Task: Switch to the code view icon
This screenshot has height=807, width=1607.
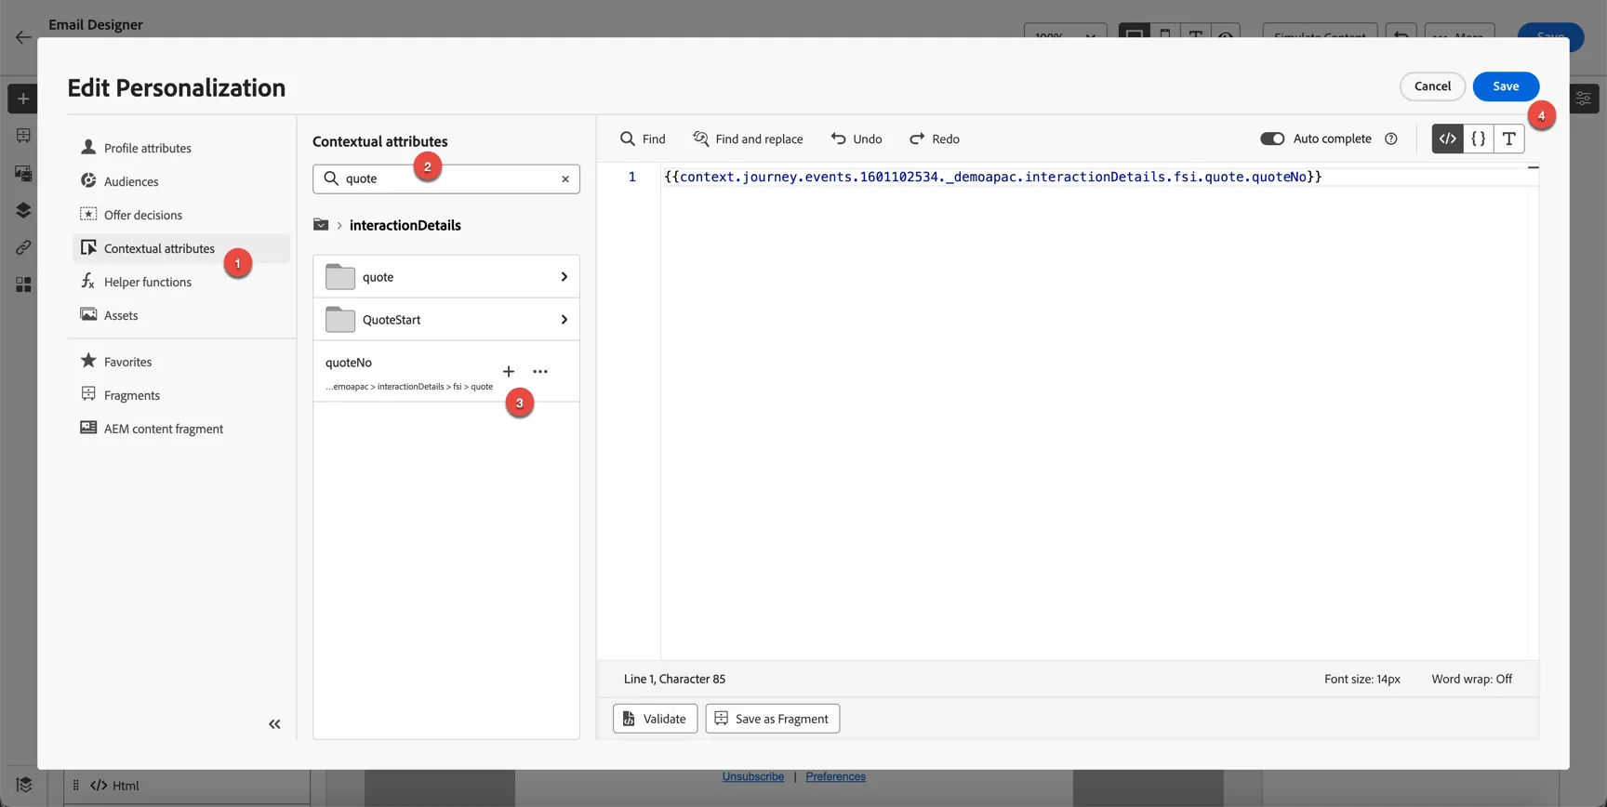Action: pyautogui.click(x=1448, y=139)
